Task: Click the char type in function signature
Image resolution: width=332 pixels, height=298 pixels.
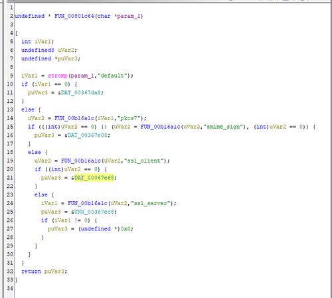Action: (104, 16)
